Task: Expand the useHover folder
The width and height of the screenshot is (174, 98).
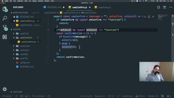Action: [x=14, y=46]
